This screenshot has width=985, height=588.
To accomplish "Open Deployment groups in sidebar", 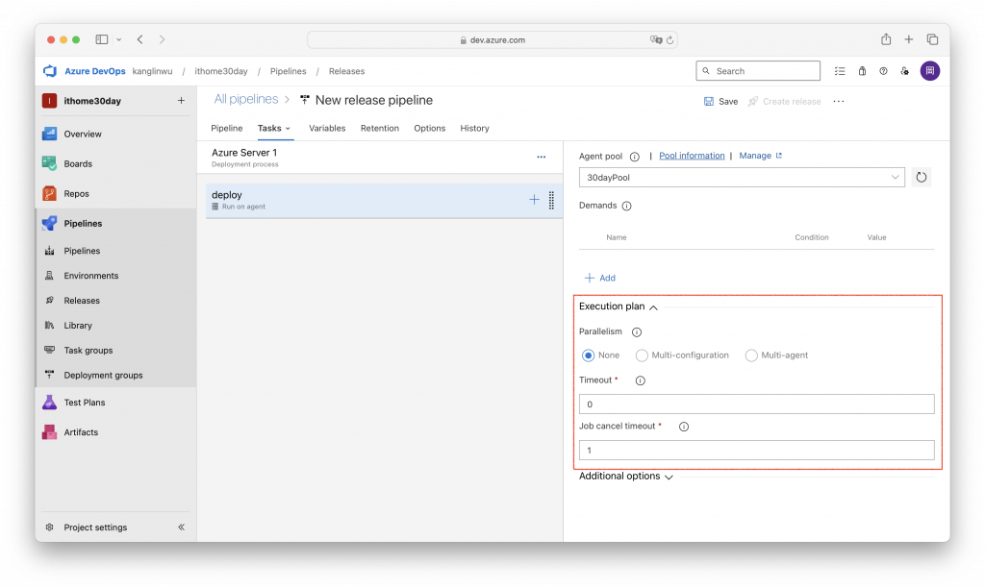I will (x=103, y=376).
